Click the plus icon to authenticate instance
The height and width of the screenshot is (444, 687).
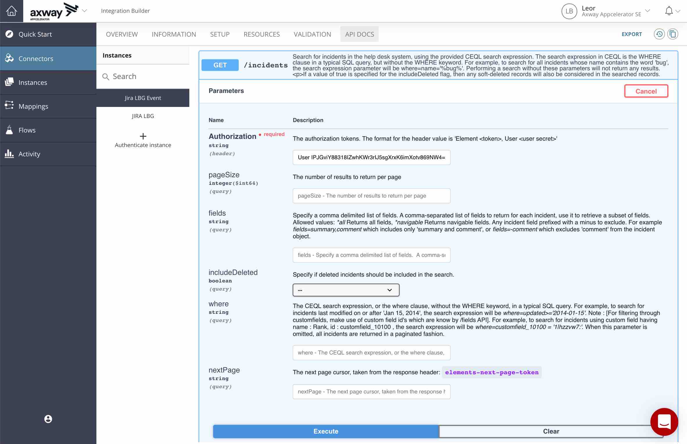pyautogui.click(x=143, y=136)
